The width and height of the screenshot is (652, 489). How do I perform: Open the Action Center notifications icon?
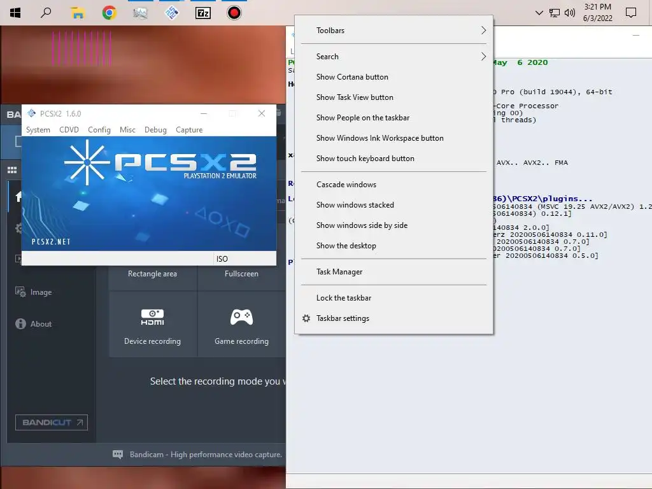pos(631,13)
